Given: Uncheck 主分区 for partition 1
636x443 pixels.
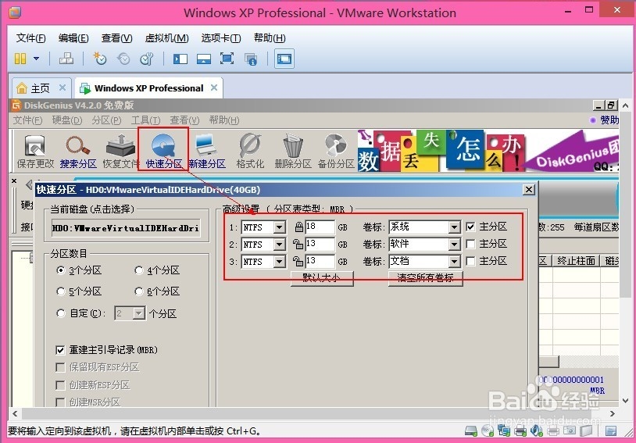Looking at the screenshot, I should pyautogui.click(x=470, y=227).
